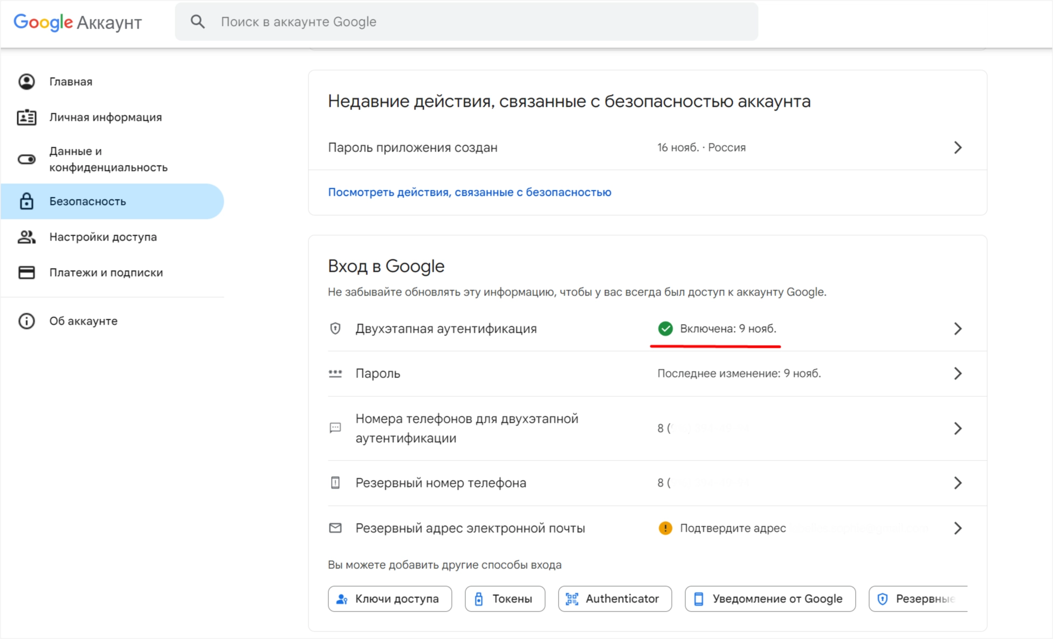Click the dots icon beside Пароль
Screen dimensions: 1053x639
point(335,373)
